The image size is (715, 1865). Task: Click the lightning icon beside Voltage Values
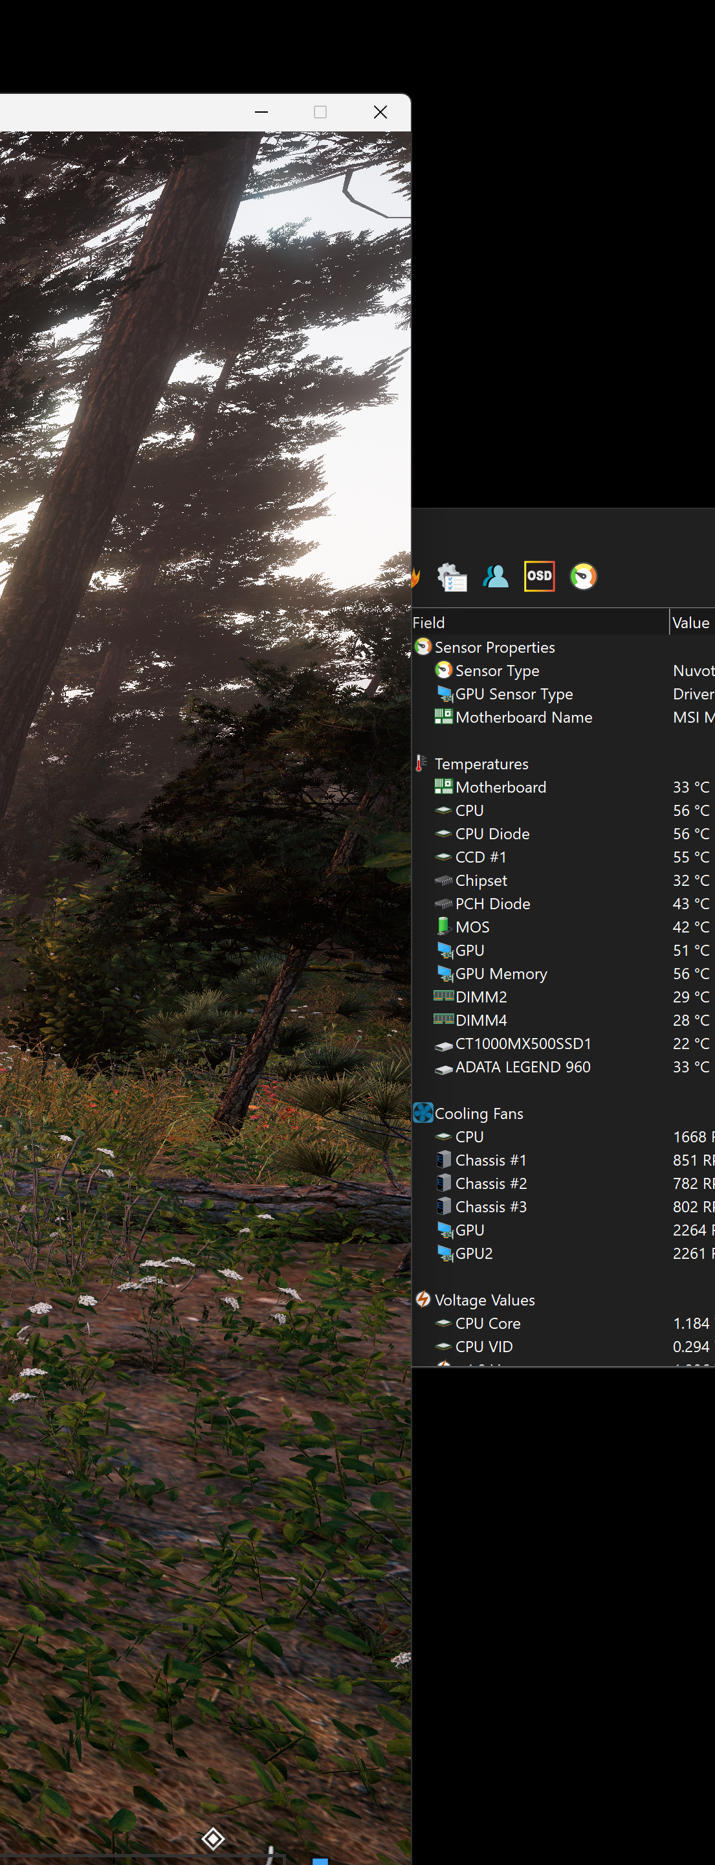pos(423,1300)
